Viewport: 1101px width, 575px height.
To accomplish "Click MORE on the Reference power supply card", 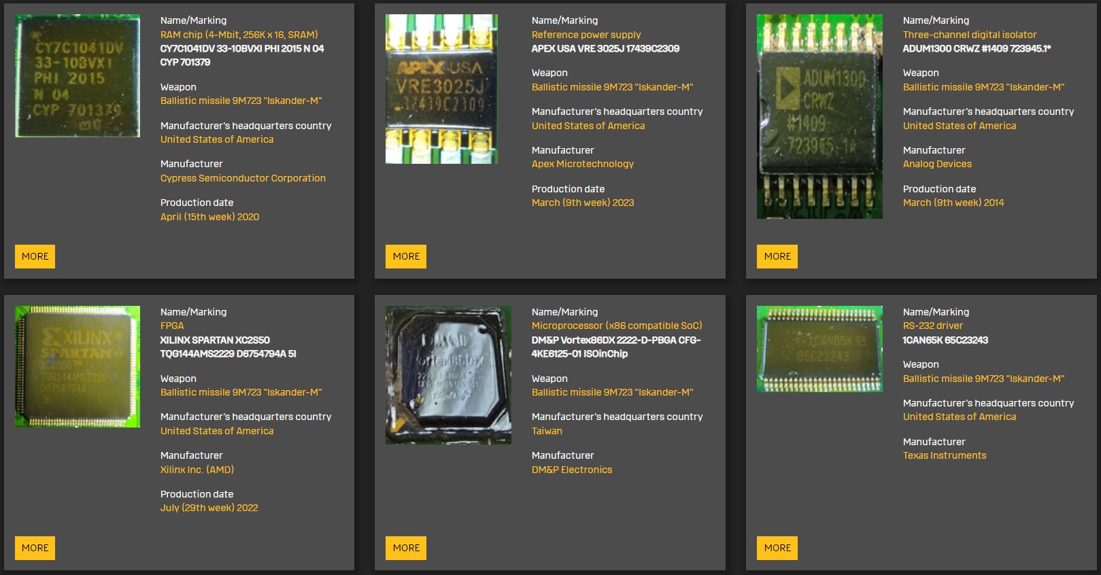I will point(406,256).
